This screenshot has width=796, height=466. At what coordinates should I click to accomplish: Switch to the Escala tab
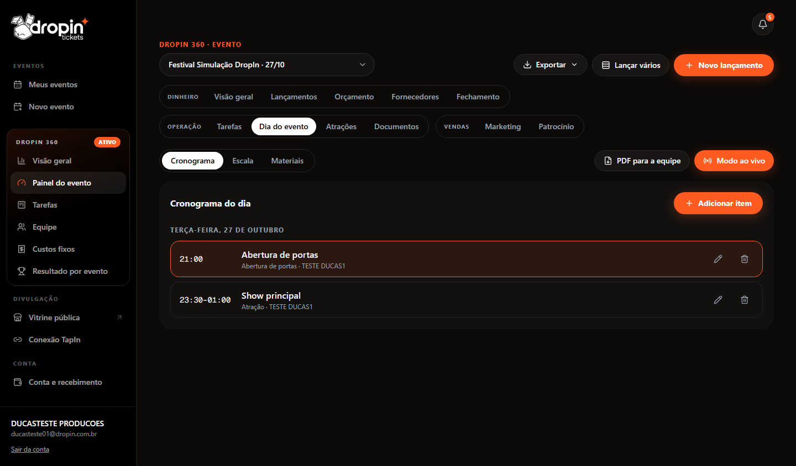click(x=243, y=161)
